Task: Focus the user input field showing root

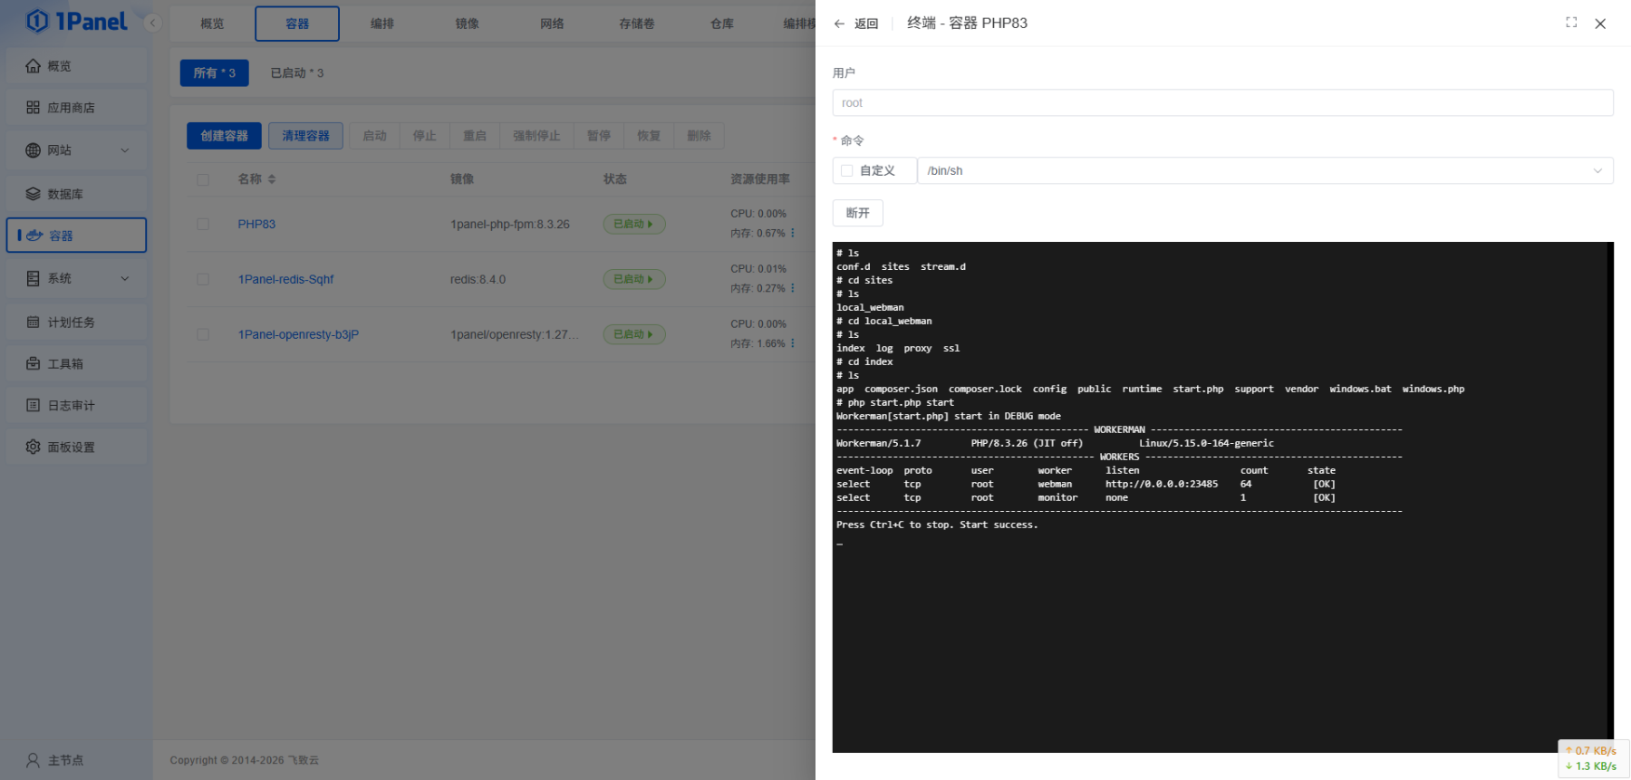Action: click(x=1221, y=103)
